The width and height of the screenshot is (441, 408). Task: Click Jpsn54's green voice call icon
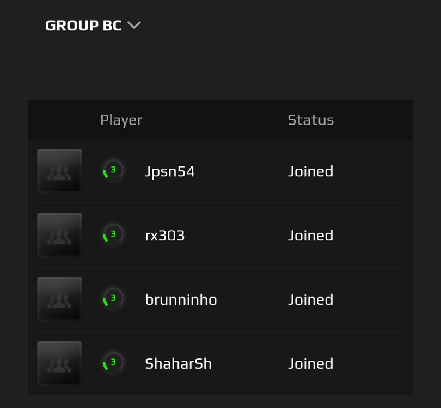[113, 171]
